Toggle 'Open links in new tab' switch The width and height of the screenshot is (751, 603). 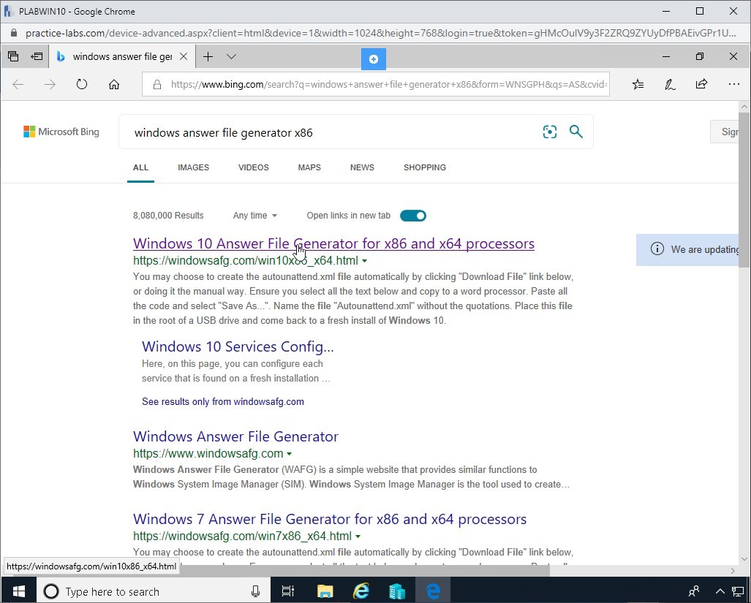(x=413, y=216)
